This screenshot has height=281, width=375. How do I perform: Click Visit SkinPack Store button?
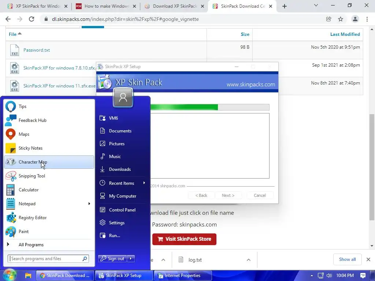click(184, 239)
